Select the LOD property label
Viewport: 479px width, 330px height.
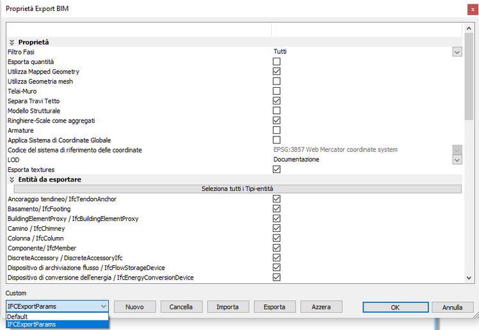(13, 160)
